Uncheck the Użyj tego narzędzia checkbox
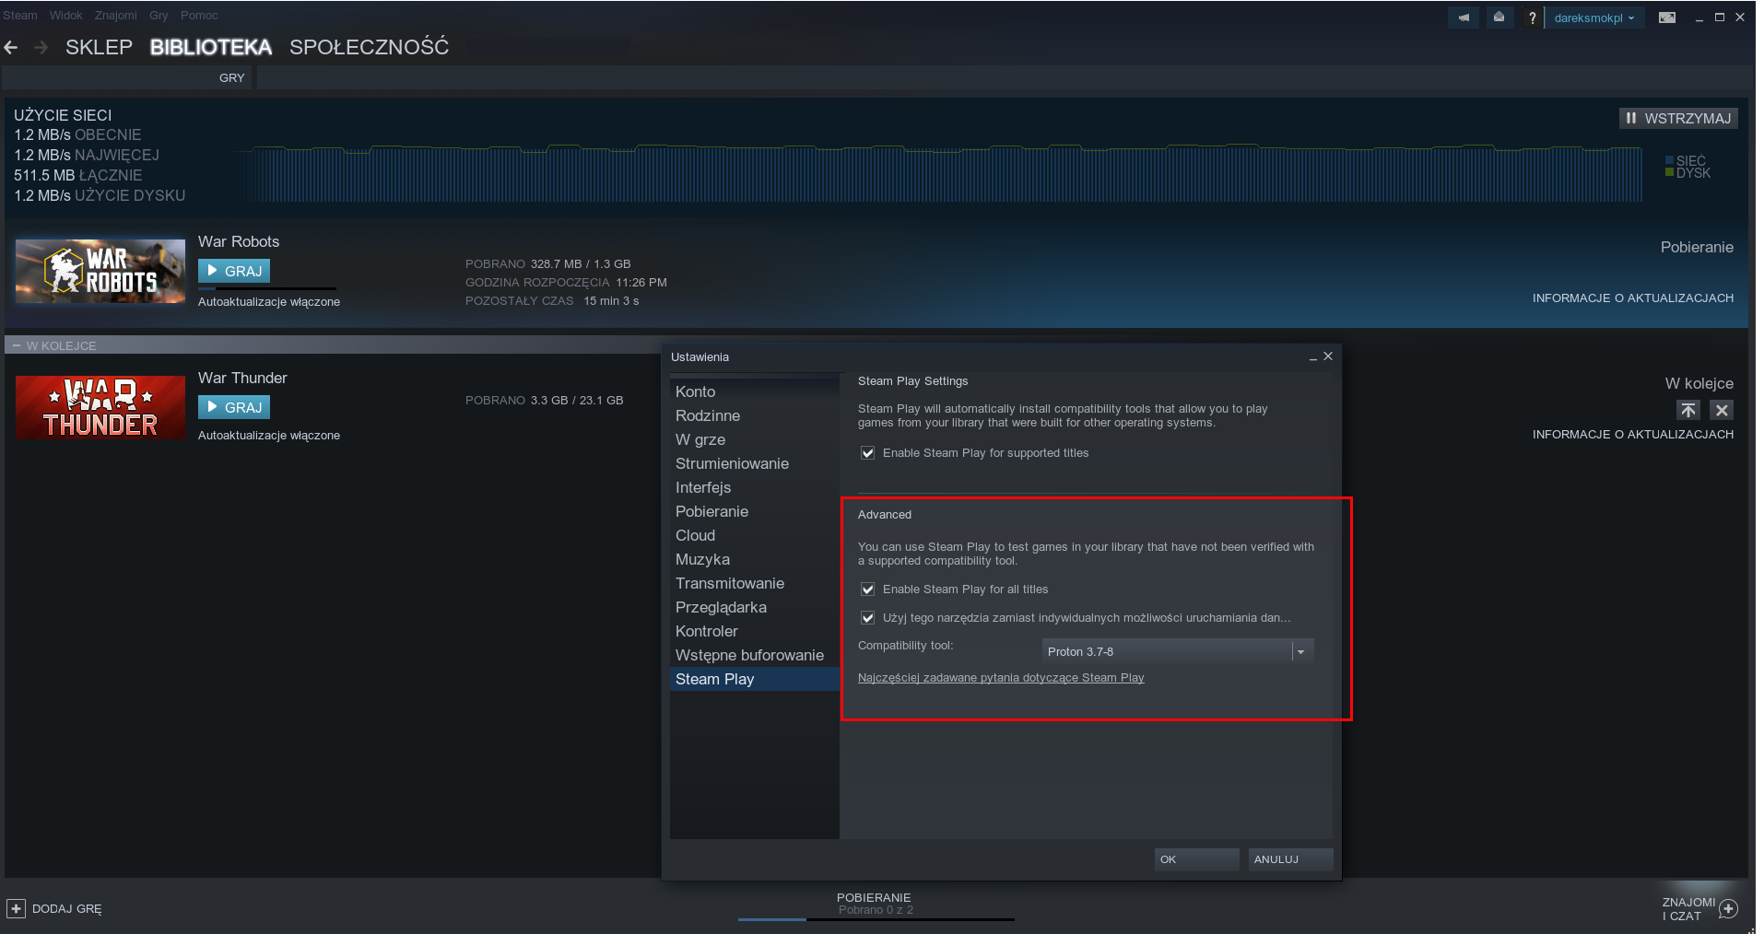This screenshot has width=1764, height=934. [x=867, y=618]
